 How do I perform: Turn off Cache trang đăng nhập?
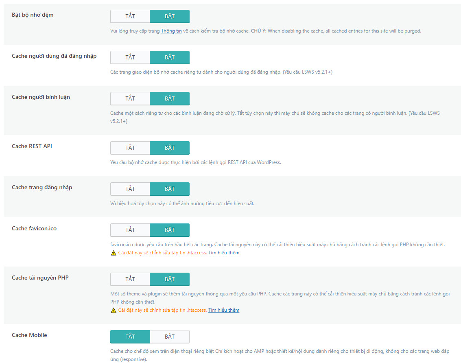(130, 189)
